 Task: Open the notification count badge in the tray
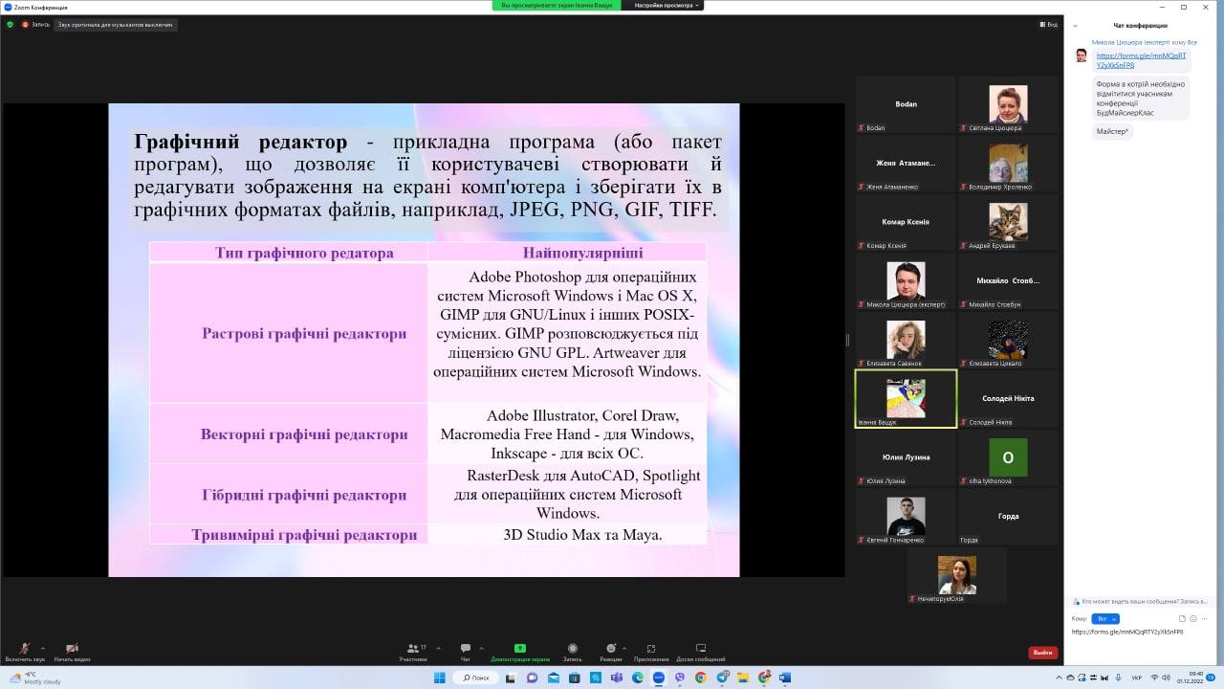1211,678
